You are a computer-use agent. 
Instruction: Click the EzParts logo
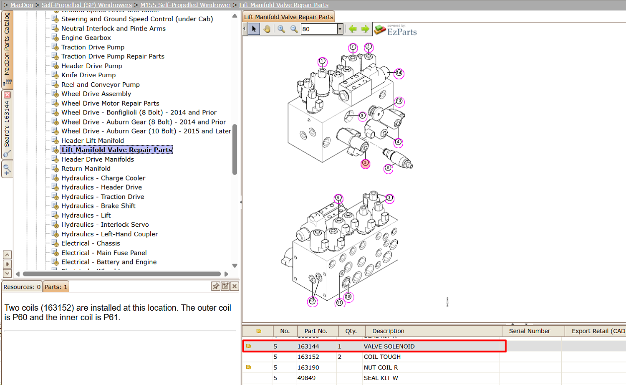395,30
